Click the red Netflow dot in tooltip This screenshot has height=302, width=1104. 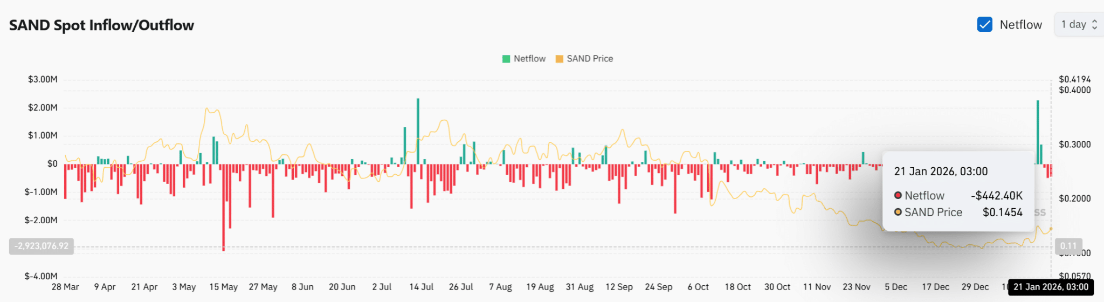tap(898, 195)
